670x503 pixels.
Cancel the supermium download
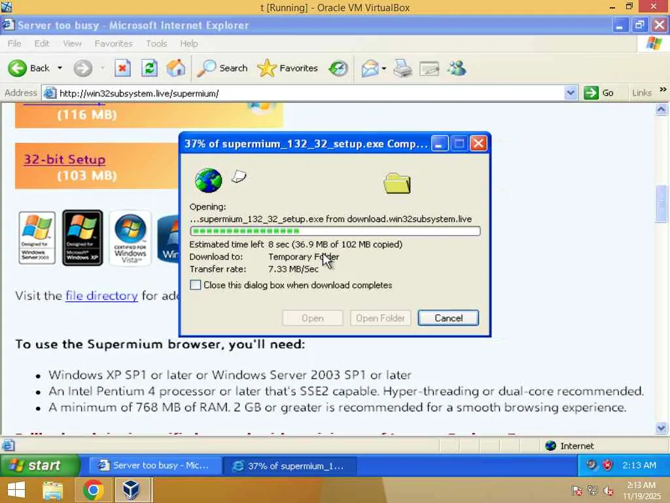tap(448, 318)
